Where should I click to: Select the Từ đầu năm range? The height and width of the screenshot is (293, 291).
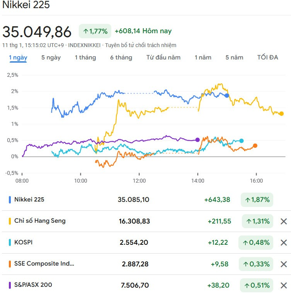(163, 58)
